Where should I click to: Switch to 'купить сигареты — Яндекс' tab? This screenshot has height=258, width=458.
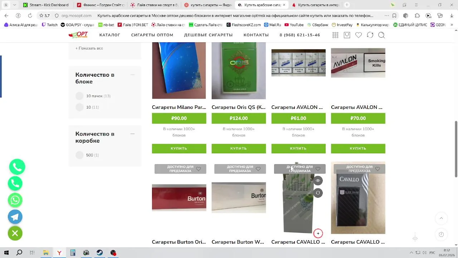tap(208, 5)
